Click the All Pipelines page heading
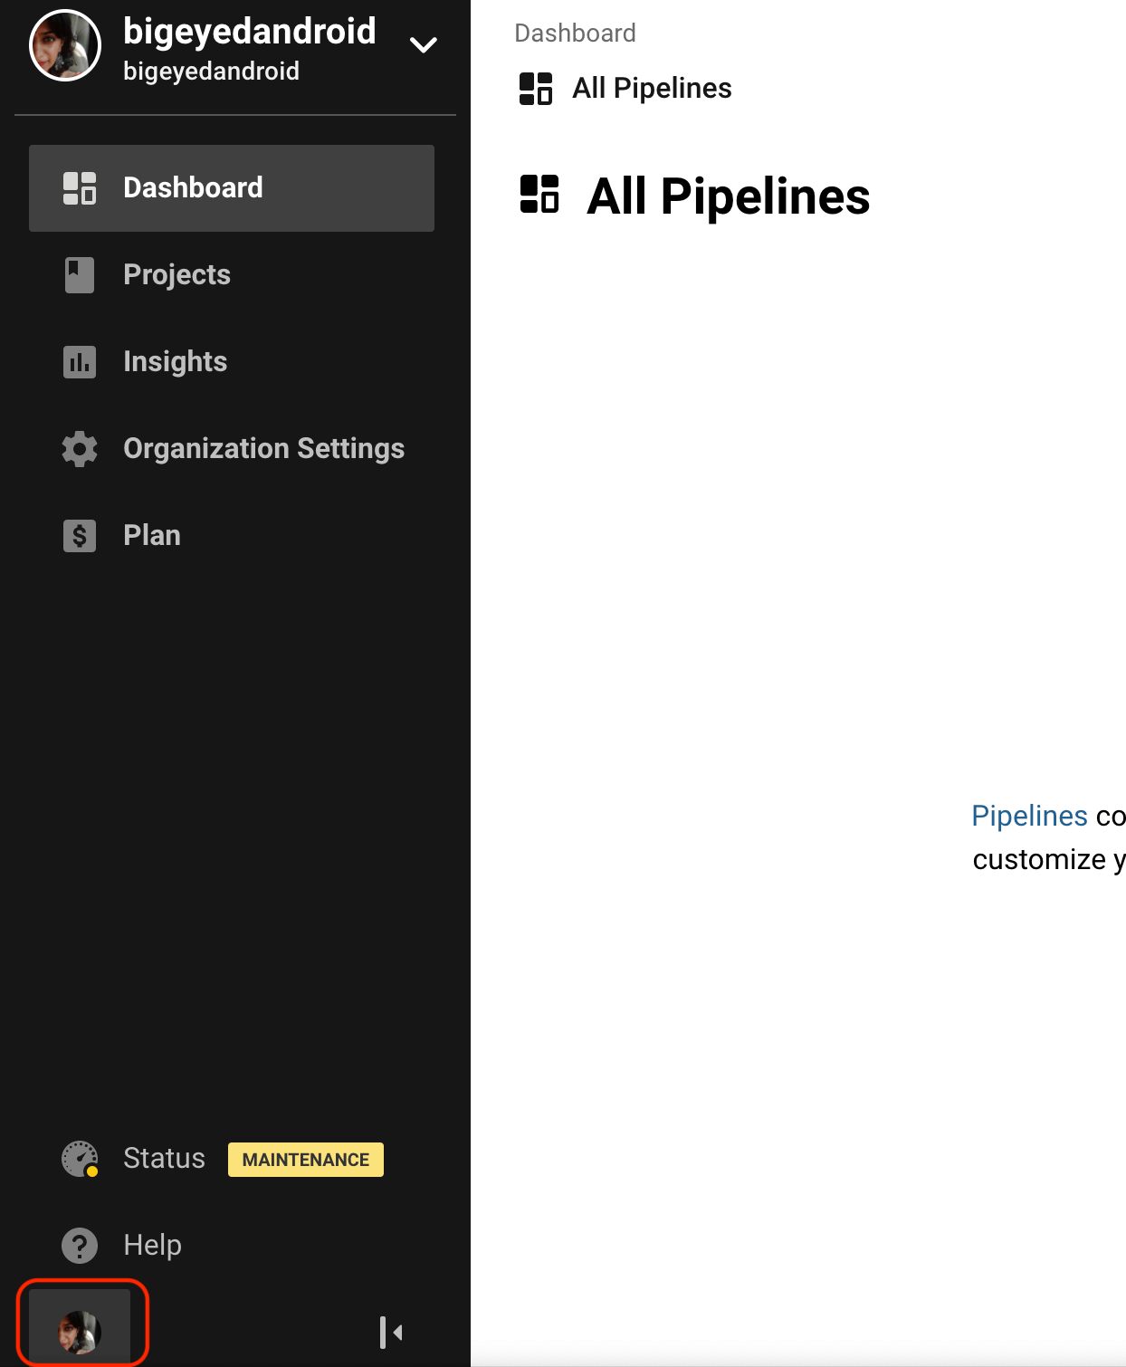Screen dimensions: 1126x1367 (729, 196)
